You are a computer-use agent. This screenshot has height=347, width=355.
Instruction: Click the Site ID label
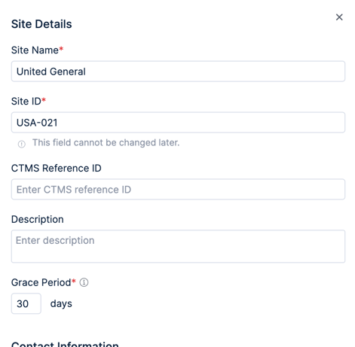coord(26,101)
